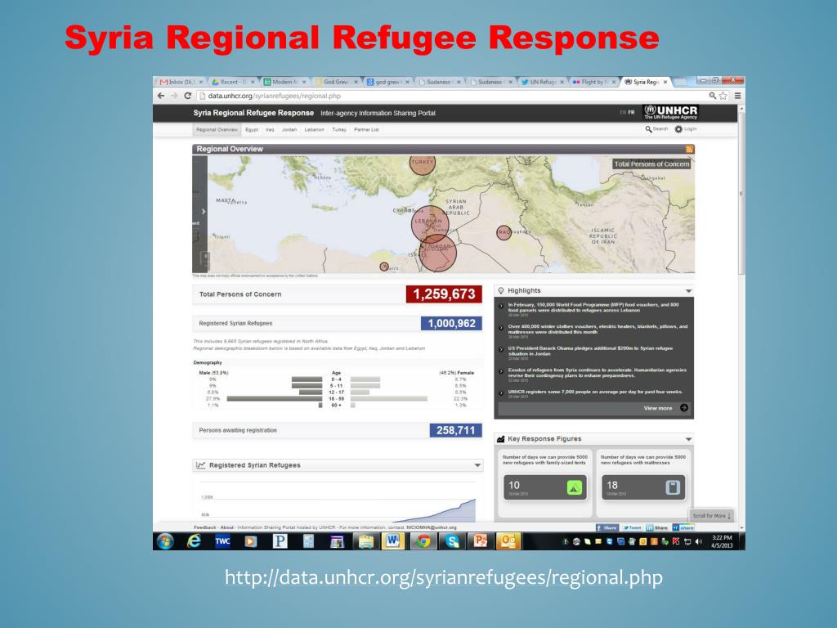Select the Iraq circle on the map
This screenshot has height=628, width=837.
pos(504,232)
